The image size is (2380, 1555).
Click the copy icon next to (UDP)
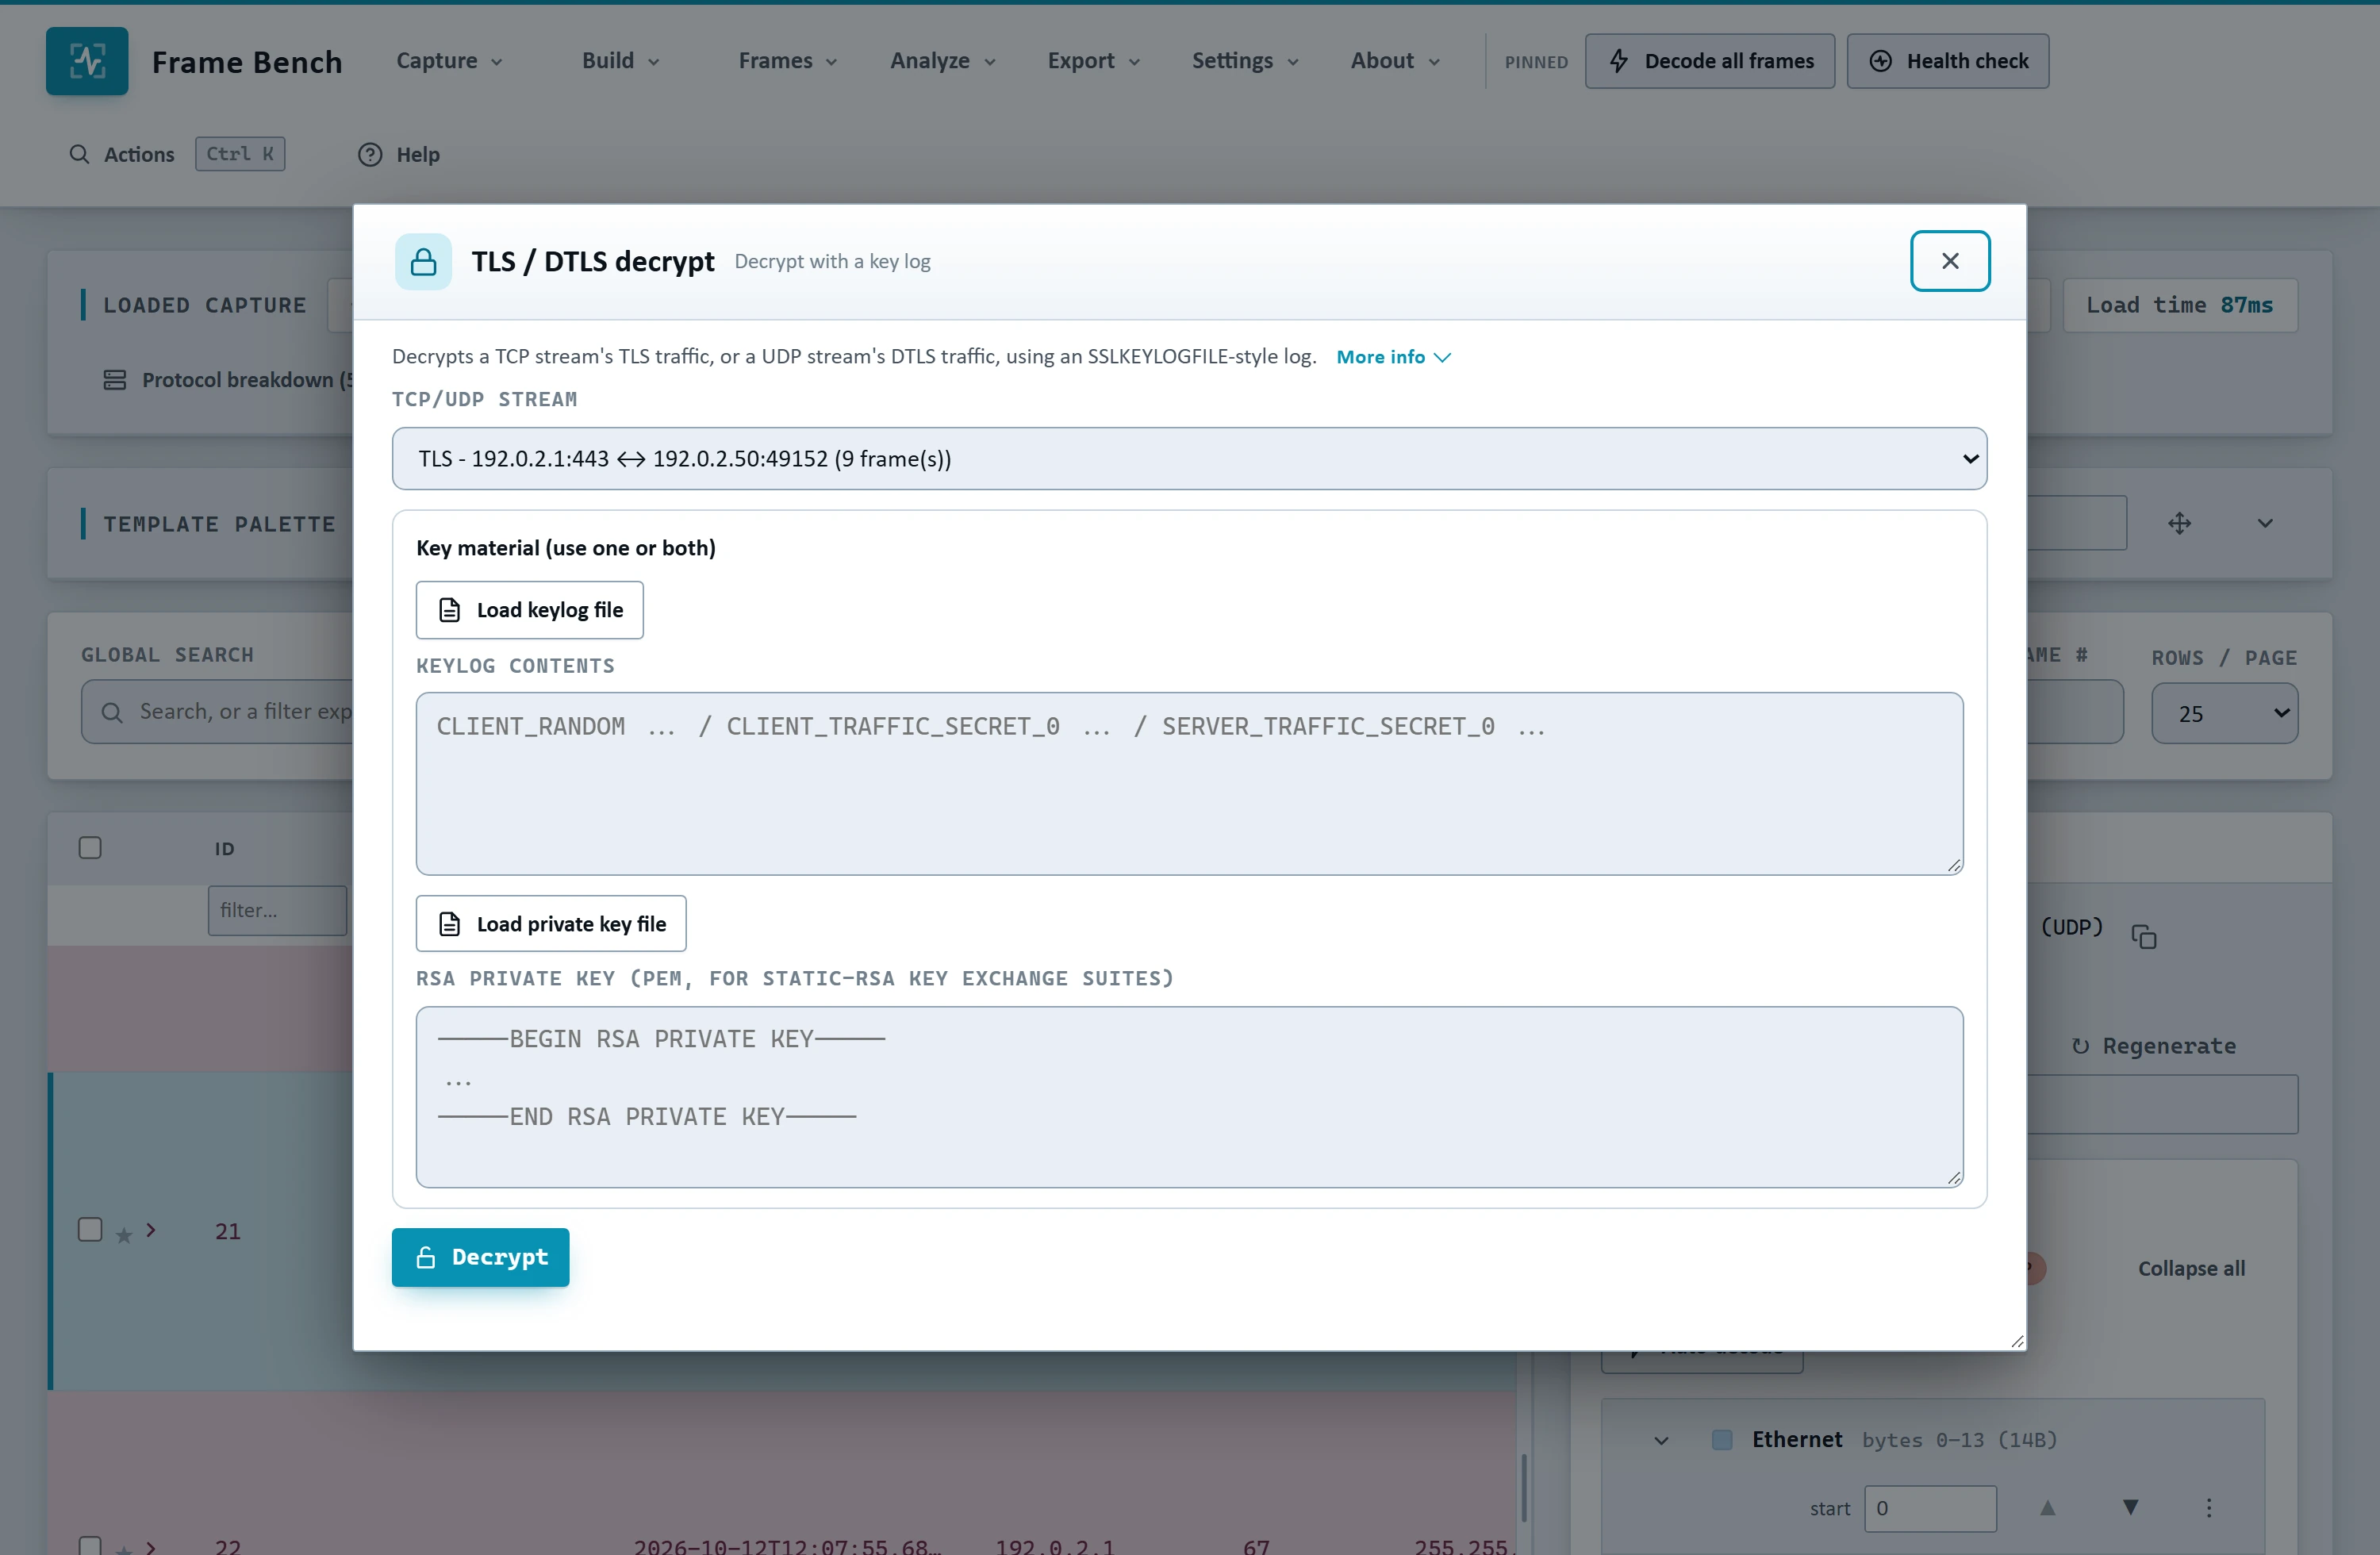[2143, 936]
